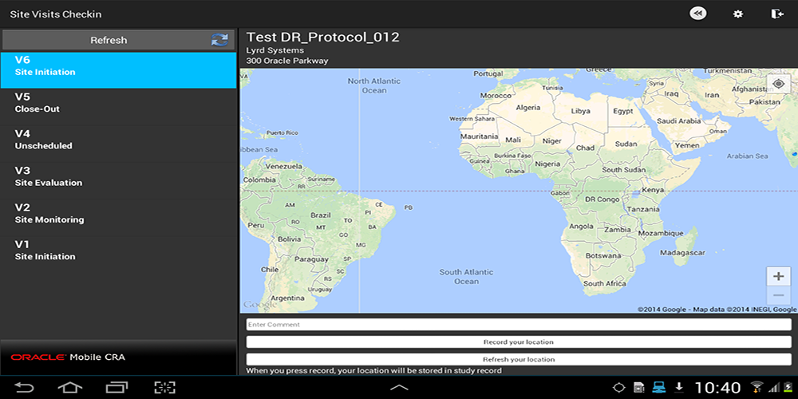
Task: Click the Lyrd Systems text
Action: [275, 50]
